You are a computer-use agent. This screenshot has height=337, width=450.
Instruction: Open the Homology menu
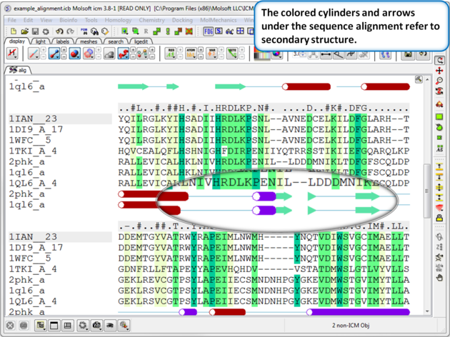[119, 20]
